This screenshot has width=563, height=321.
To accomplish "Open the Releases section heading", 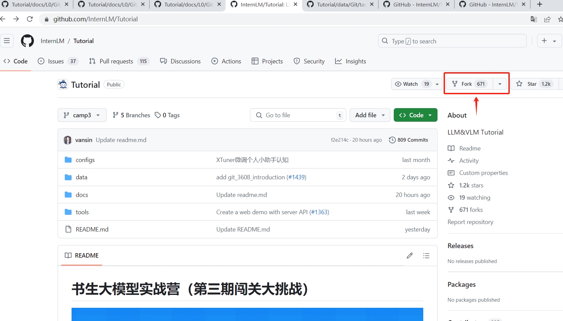I will 461,246.
